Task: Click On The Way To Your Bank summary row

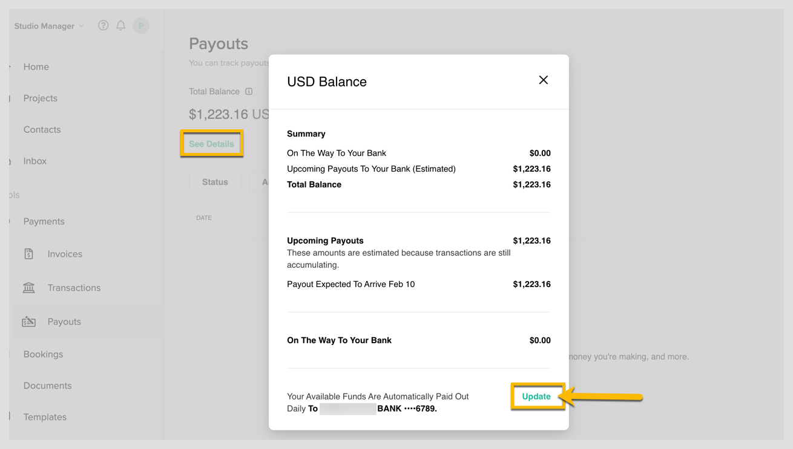Action: [x=419, y=153]
